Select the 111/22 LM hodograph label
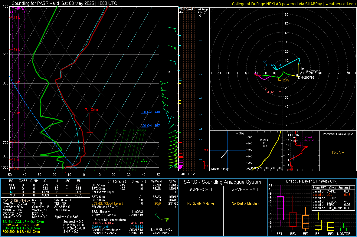Screen dimensions: 357x237 [x=273, y=65]
